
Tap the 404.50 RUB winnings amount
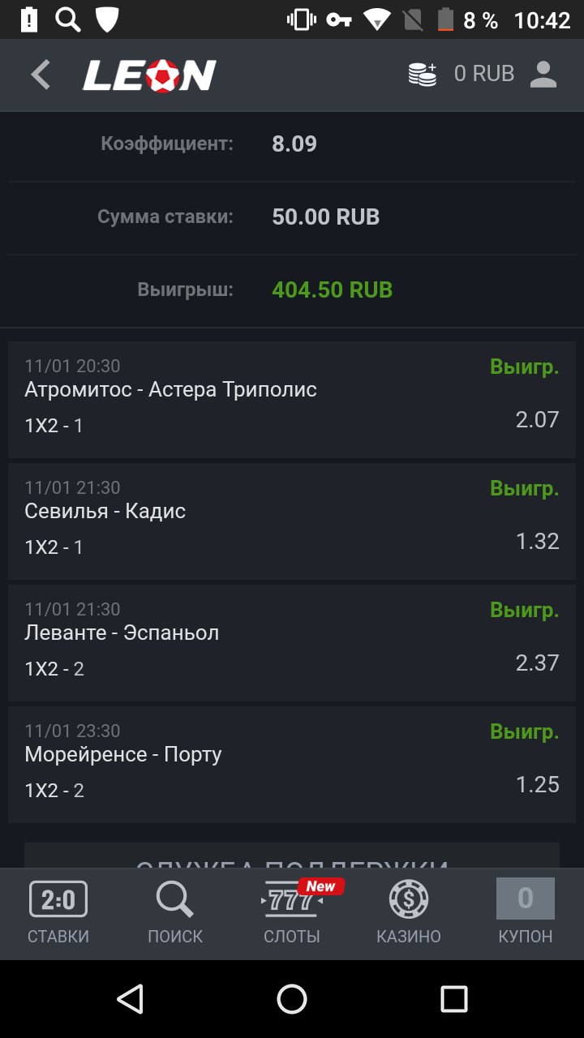(333, 290)
